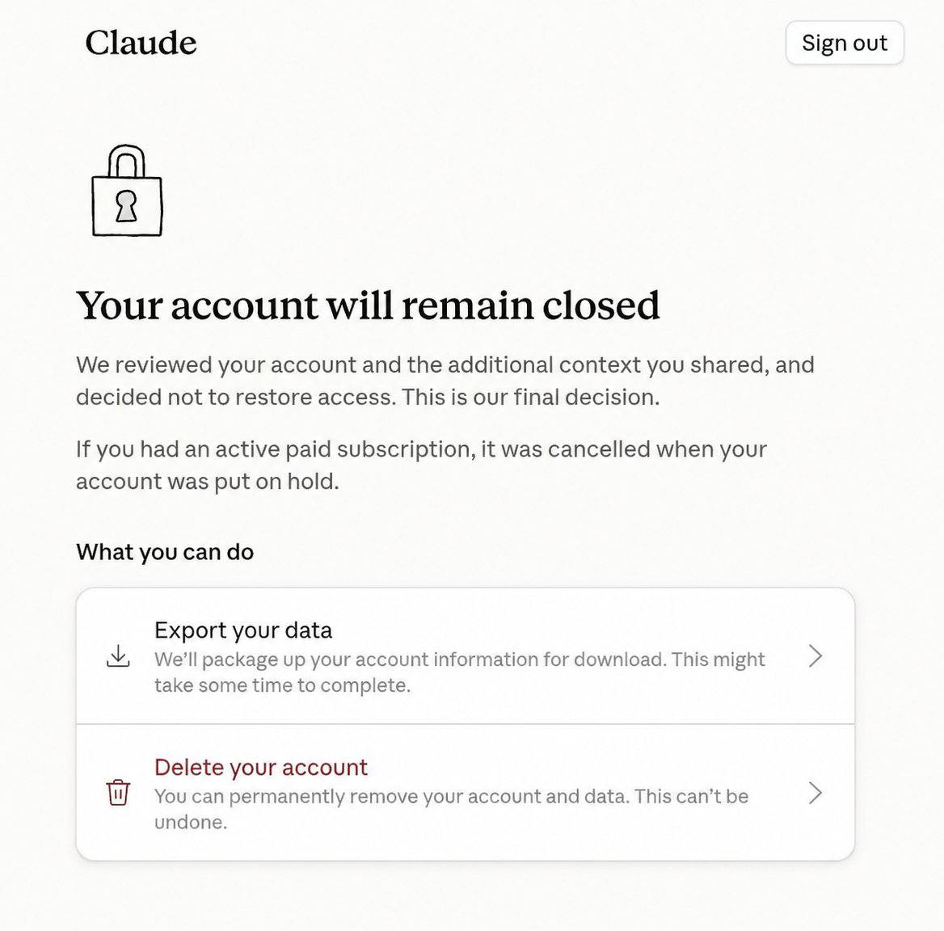The image size is (944, 931).
Task: Click the word 'undone.' in delete description
Action: coord(191,822)
